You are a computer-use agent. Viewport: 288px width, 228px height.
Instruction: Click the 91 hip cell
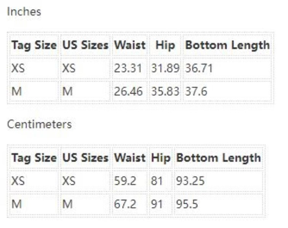point(157,204)
